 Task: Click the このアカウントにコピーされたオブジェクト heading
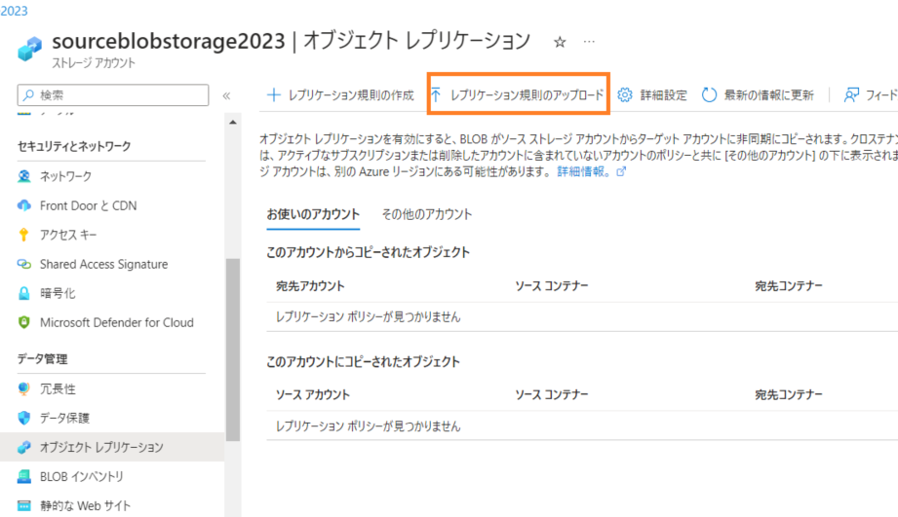click(x=363, y=361)
